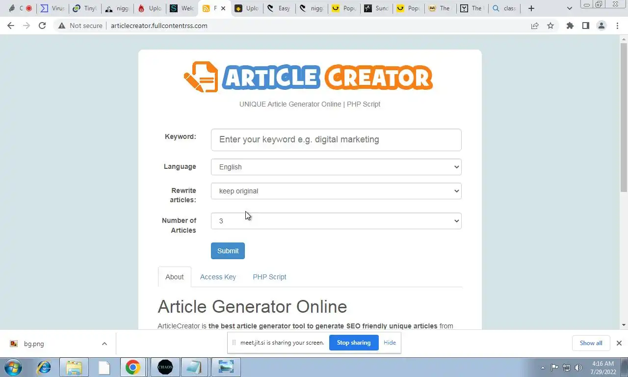Bookmark this page with the star
This screenshot has width=628, height=377.
(550, 26)
